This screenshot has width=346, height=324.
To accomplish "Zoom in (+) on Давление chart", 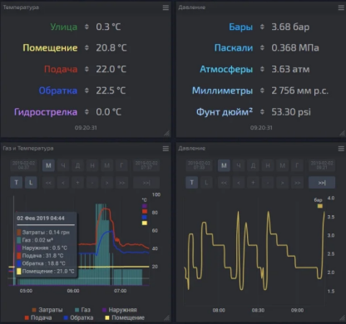I will tap(253, 183).
